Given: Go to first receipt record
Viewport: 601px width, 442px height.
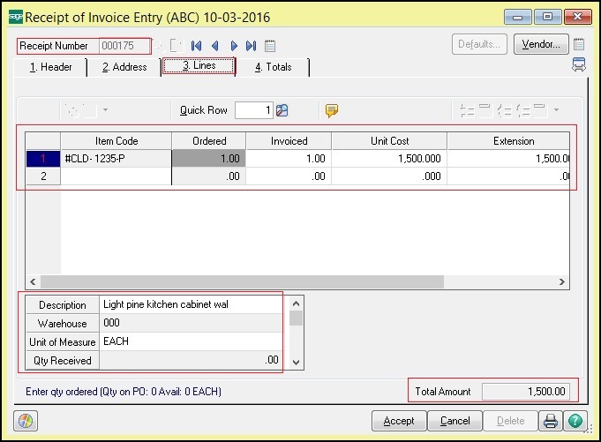Looking at the screenshot, I should [x=196, y=46].
